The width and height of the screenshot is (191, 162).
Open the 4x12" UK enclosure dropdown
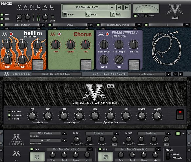tap(64, 140)
